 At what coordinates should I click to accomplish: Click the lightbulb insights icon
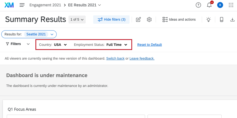pos(208,19)
